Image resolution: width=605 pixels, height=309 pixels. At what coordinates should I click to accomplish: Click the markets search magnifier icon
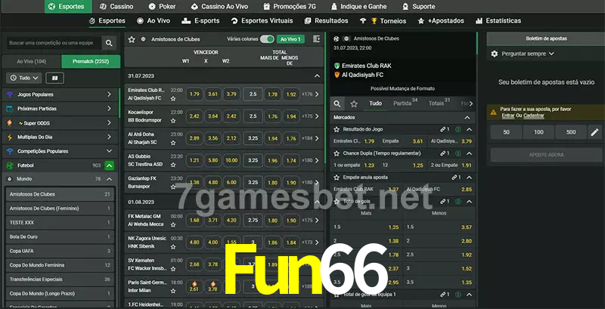pos(338,103)
